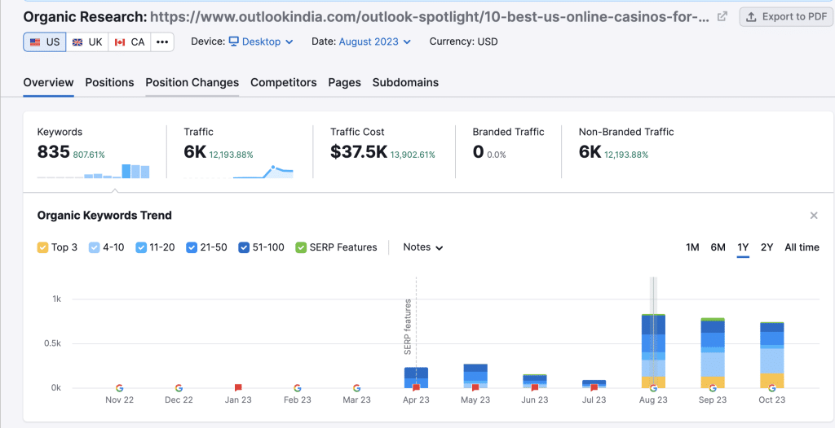Image resolution: width=835 pixels, height=428 pixels.
Task: Click the Keywords mini bar chart
Action: pyautogui.click(x=93, y=171)
